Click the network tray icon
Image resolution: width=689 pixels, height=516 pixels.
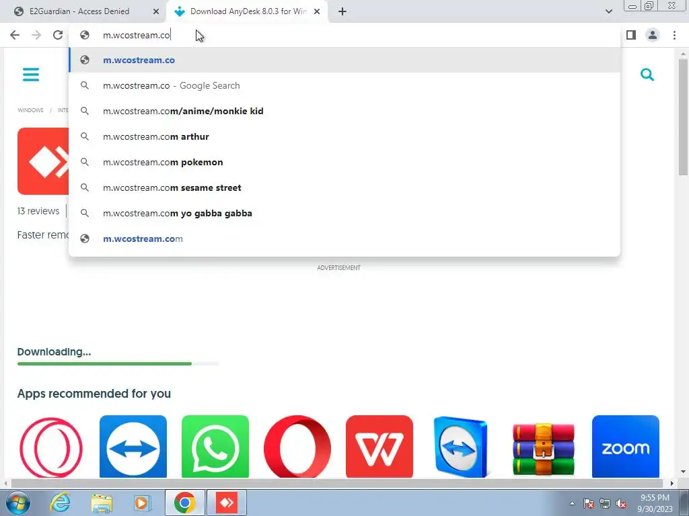tap(605, 503)
